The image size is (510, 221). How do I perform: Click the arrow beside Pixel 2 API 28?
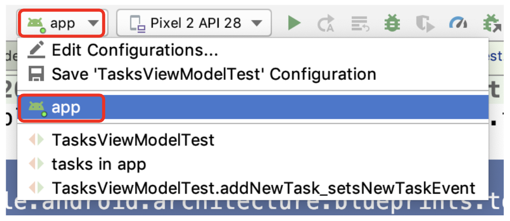point(256,23)
